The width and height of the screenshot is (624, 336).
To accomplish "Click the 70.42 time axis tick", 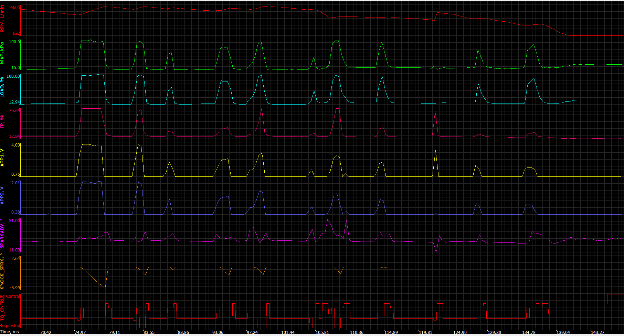I will coord(46,332).
